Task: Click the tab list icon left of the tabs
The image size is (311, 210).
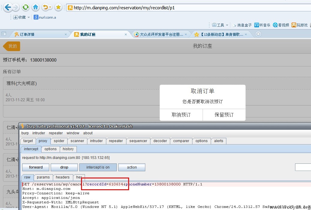Action: pyautogui.click(x=4, y=34)
